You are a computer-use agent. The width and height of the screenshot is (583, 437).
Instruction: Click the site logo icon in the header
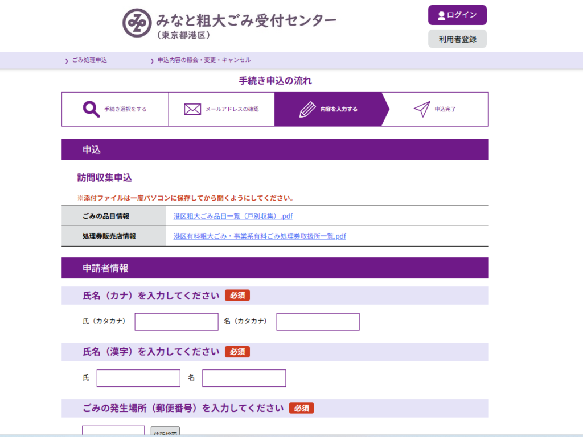point(137,23)
